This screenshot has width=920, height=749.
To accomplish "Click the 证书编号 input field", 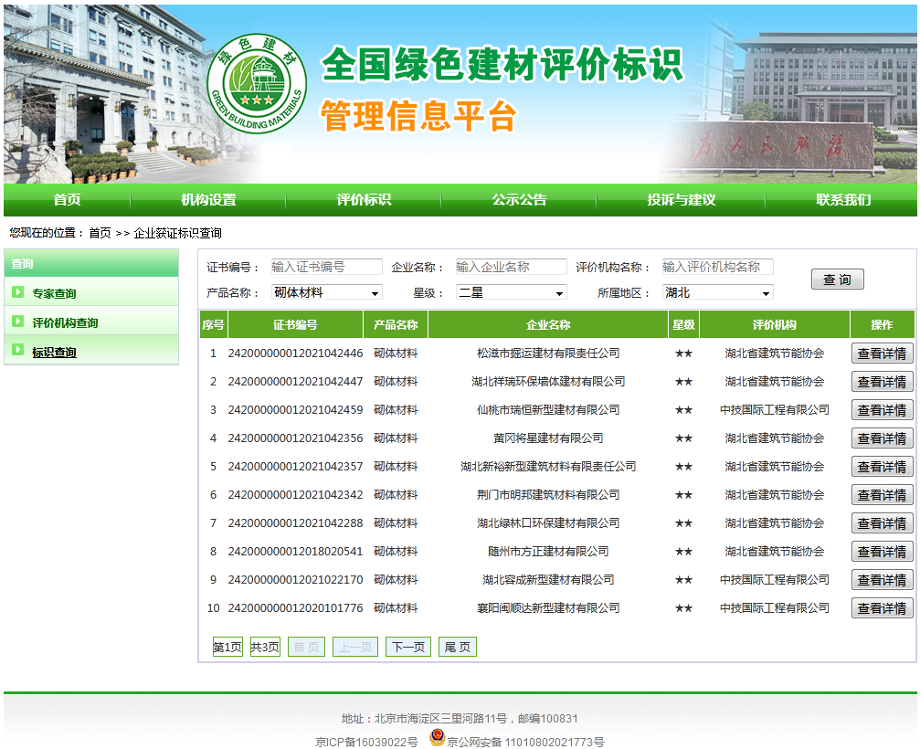I will point(326,267).
